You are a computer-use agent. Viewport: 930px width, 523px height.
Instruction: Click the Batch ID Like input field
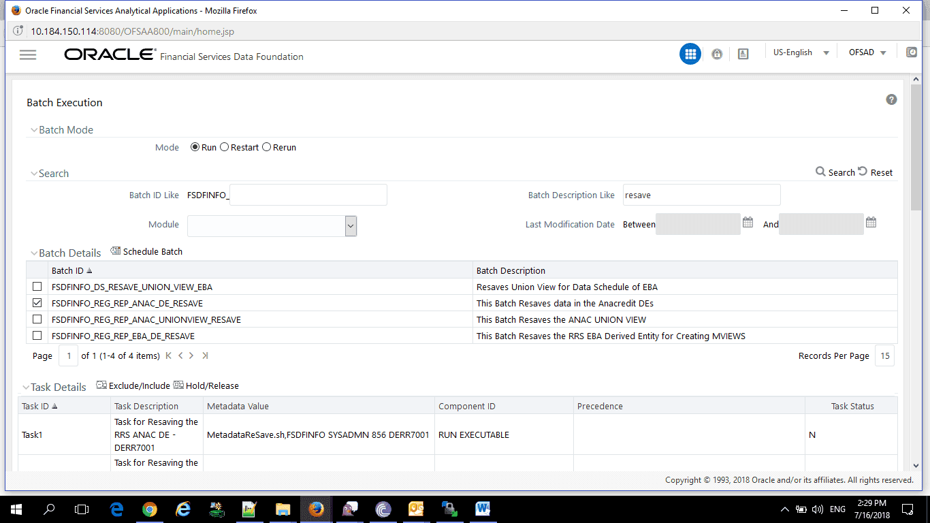308,195
